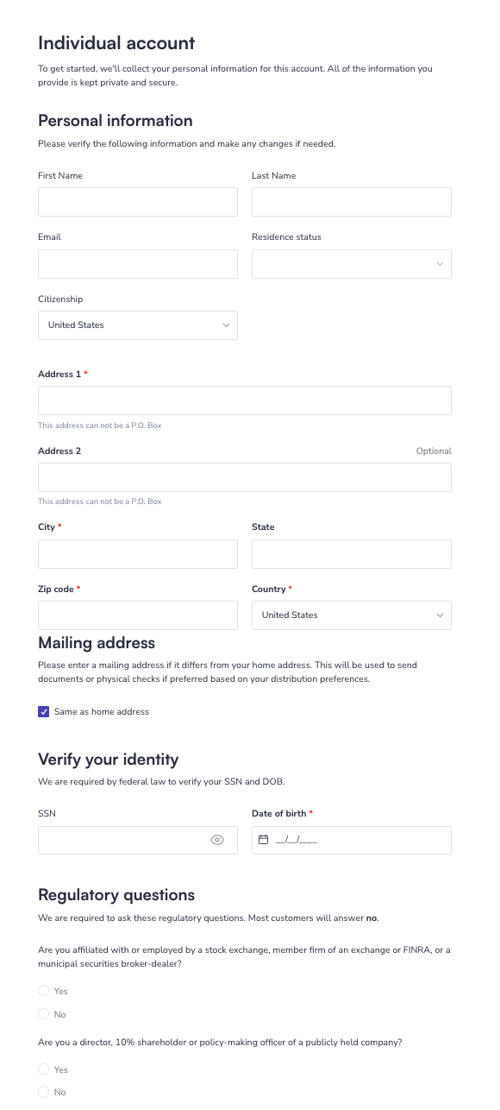Uncheck Same as home address
This screenshot has height=1110, width=500.
pyautogui.click(x=44, y=712)
